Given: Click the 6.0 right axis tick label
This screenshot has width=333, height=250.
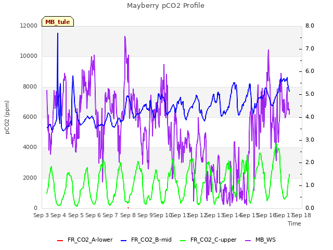Looking at the screenshot, I should click(x=310, y=71).
